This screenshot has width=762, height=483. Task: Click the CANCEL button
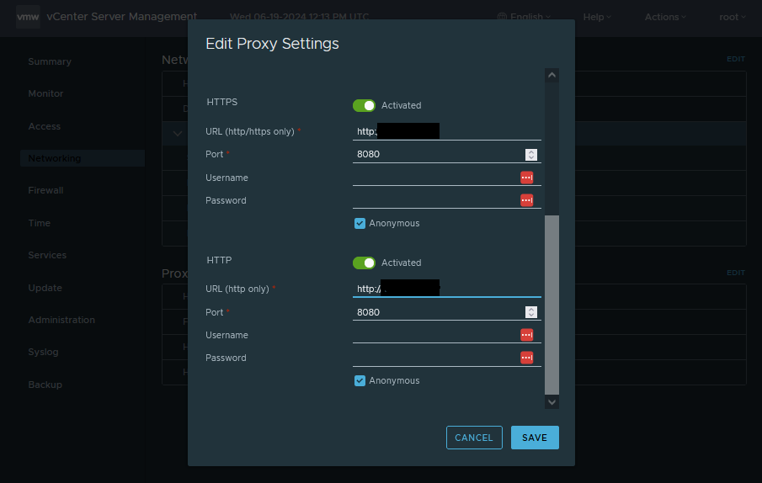474,438
